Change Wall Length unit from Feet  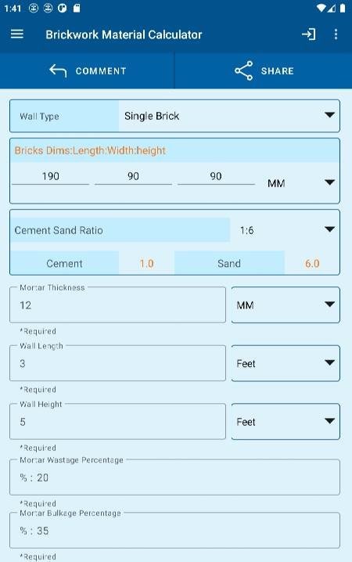[286, 363]
